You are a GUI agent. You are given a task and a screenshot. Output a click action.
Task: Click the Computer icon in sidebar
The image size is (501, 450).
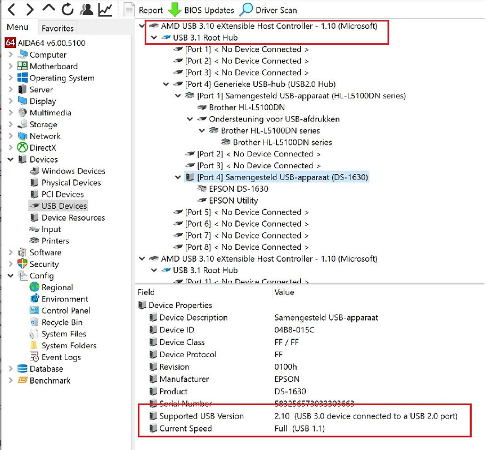point(23,55)
